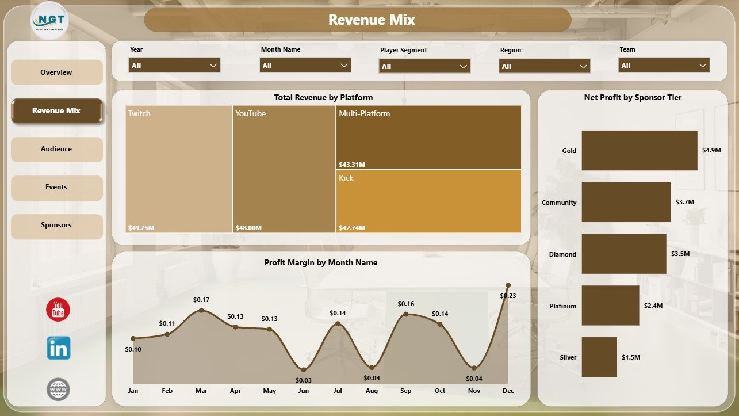Open the website globe icon
This screenshot has height=416, width=739.
[58, 389]
